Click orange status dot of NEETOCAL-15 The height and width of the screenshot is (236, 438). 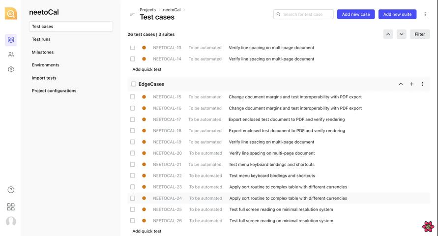pos(144,97)
